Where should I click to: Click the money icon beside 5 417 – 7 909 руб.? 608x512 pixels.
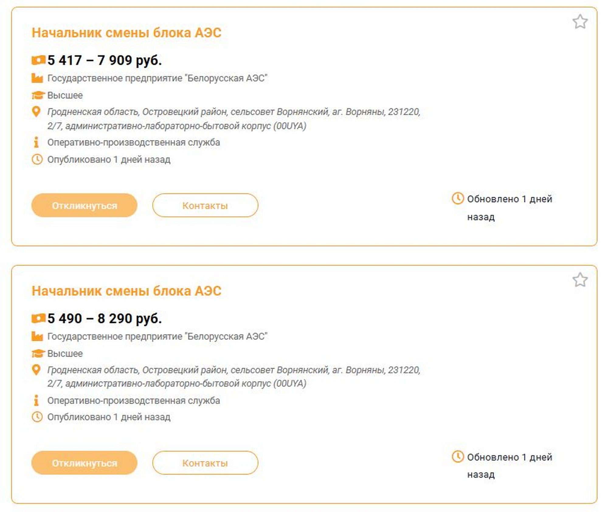[38, 60]
